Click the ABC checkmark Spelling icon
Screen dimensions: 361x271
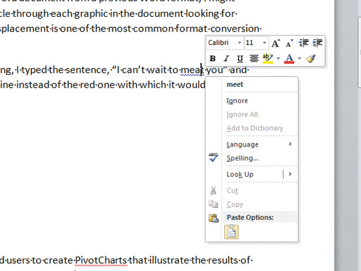[x=213, y=157]
